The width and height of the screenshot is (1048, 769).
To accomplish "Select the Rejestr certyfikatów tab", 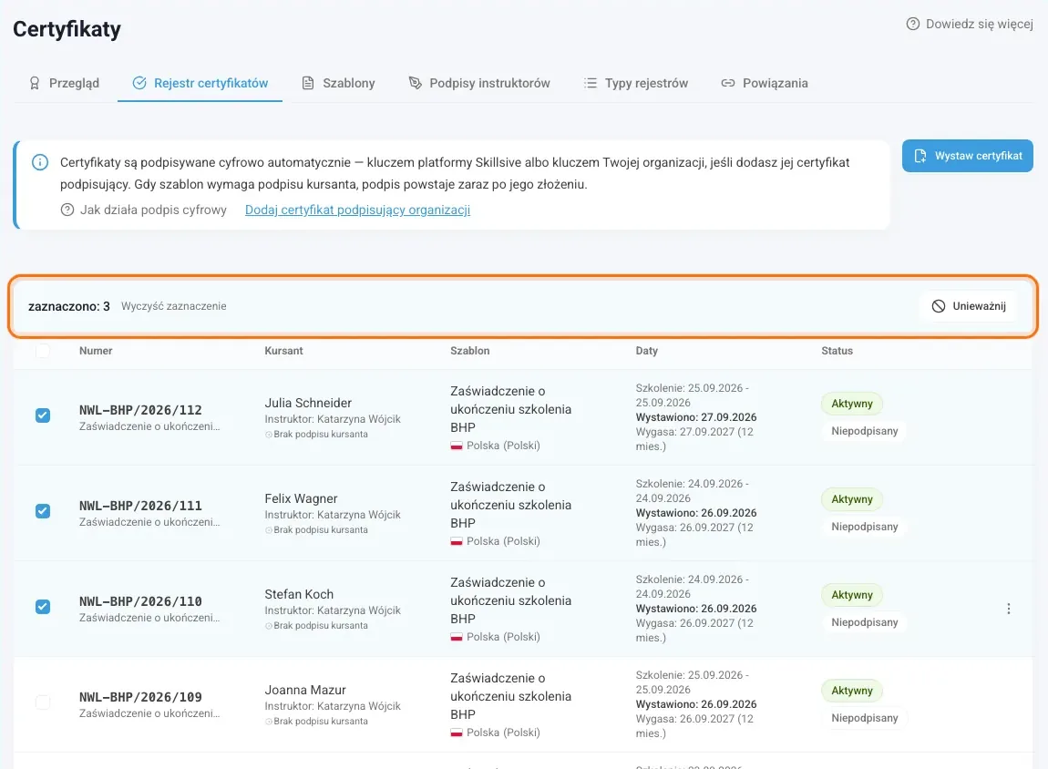I will pyautogui.click(x=200, y=83).
